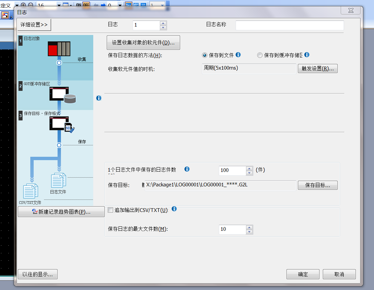Click info icon beside 追加输出到CSV/TXT
The image size is (374, 290).
tap(174, 209)
